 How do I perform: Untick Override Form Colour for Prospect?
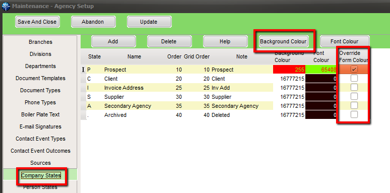tap(354, 70)
